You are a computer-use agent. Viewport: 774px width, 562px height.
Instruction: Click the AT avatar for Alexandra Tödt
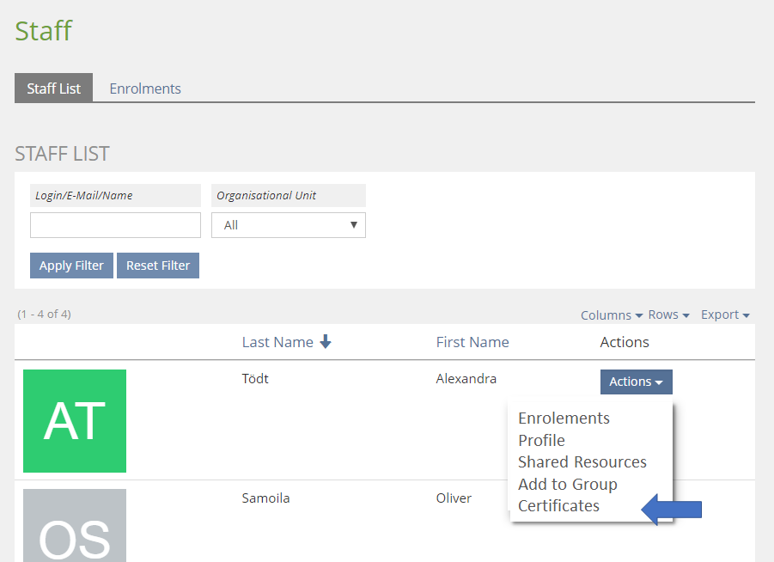coord(75,421)
